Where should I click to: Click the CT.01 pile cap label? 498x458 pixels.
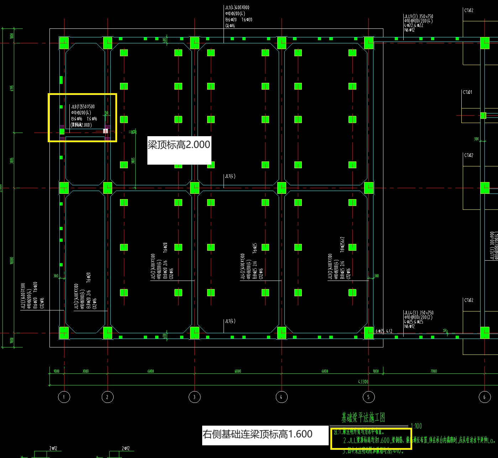click(467, 92)
